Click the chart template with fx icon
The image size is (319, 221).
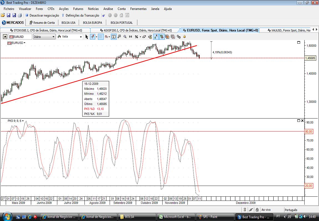pos(173,37)
